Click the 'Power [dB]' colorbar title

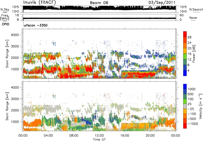pos(194,54)
